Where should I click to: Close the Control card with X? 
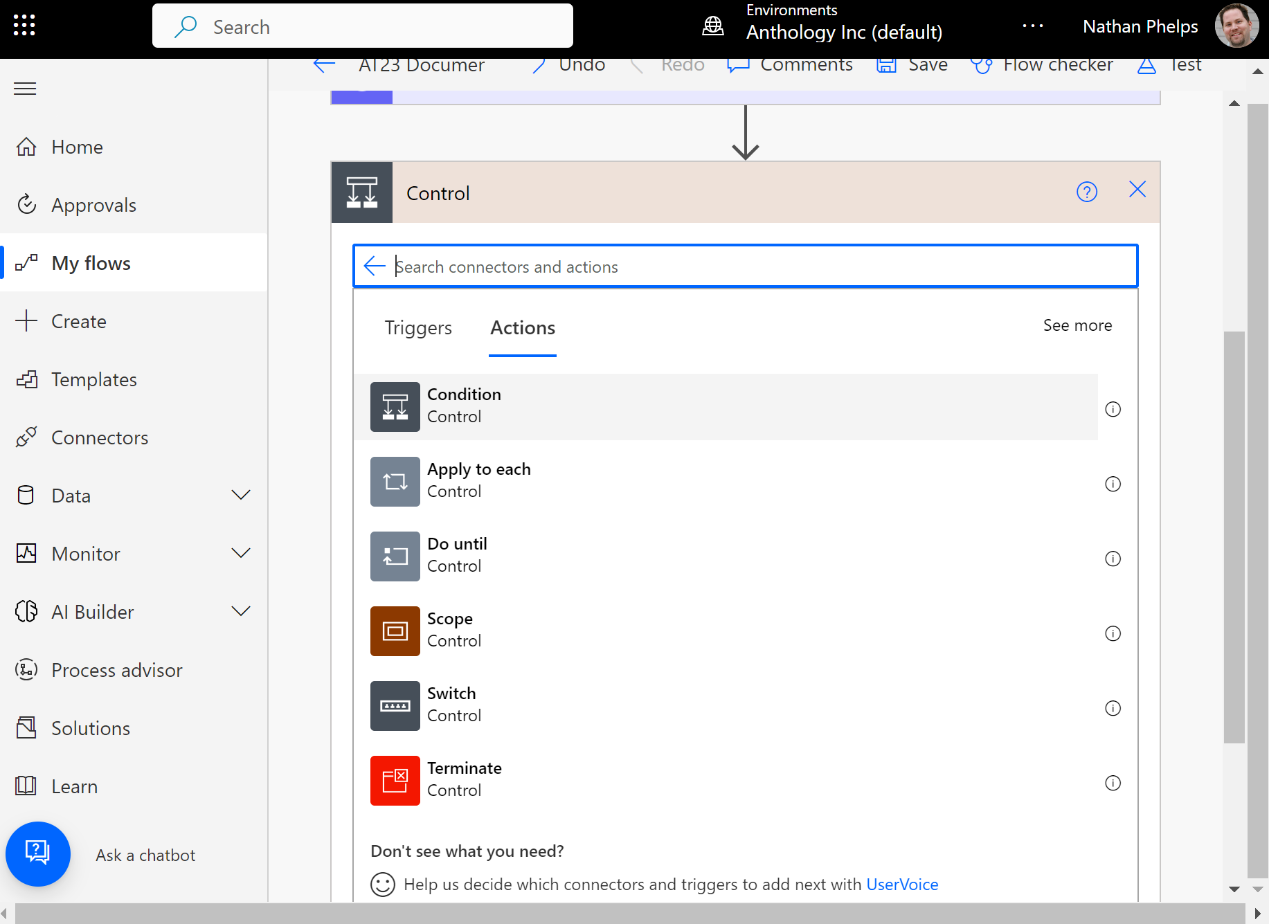1137,190
